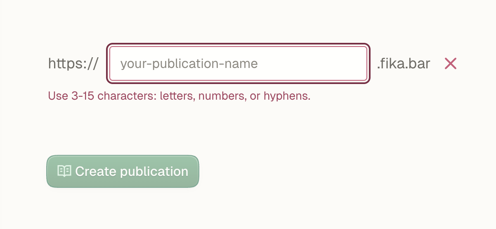
Task: Click the .fika.bar domain suffix text
Action: [x=403, y=64]
